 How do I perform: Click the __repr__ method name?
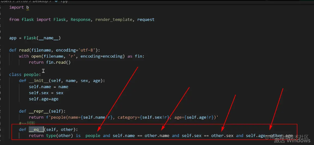coord(39,111)
